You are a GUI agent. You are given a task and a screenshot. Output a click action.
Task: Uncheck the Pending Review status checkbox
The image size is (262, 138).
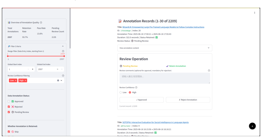9,112
